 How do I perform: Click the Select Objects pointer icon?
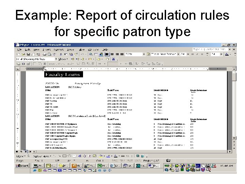pos(29,156)
